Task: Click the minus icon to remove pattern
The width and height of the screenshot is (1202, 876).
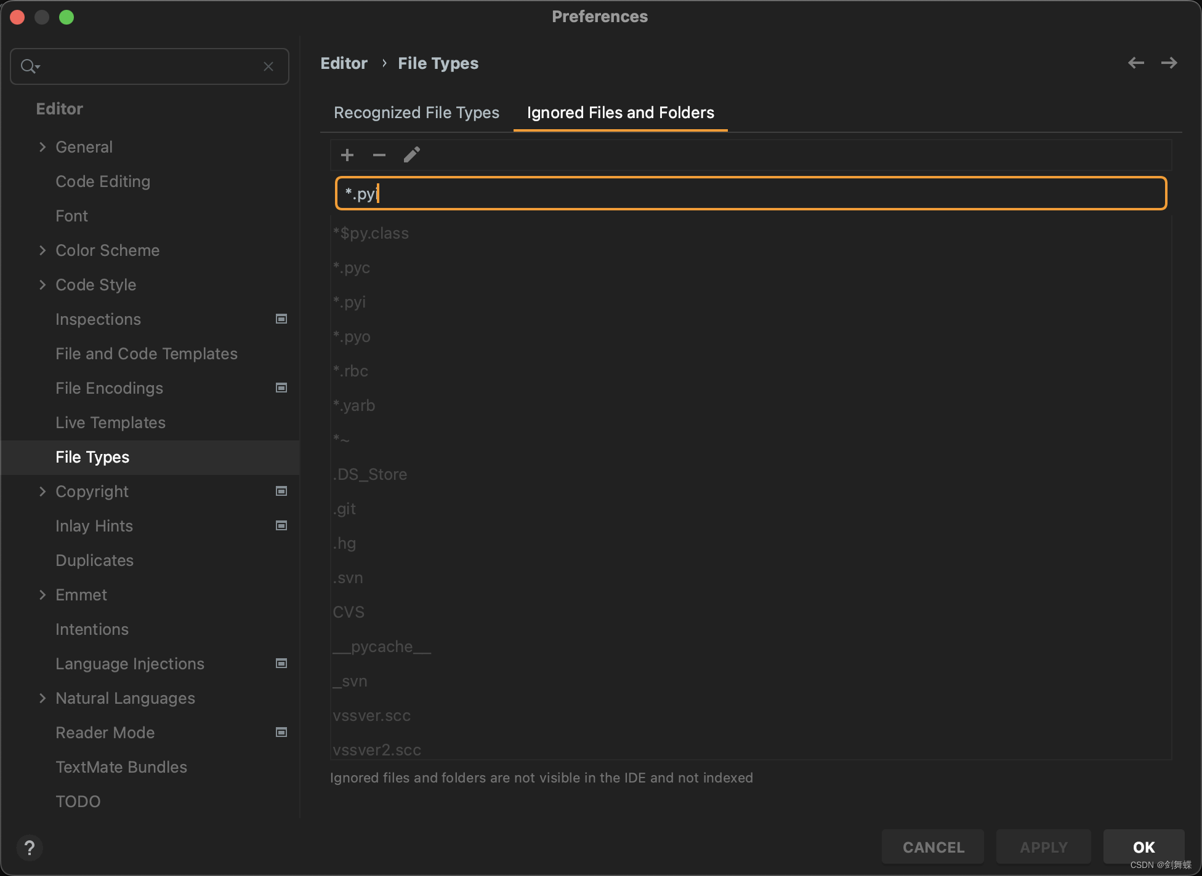Action: (x=379, y=155)
